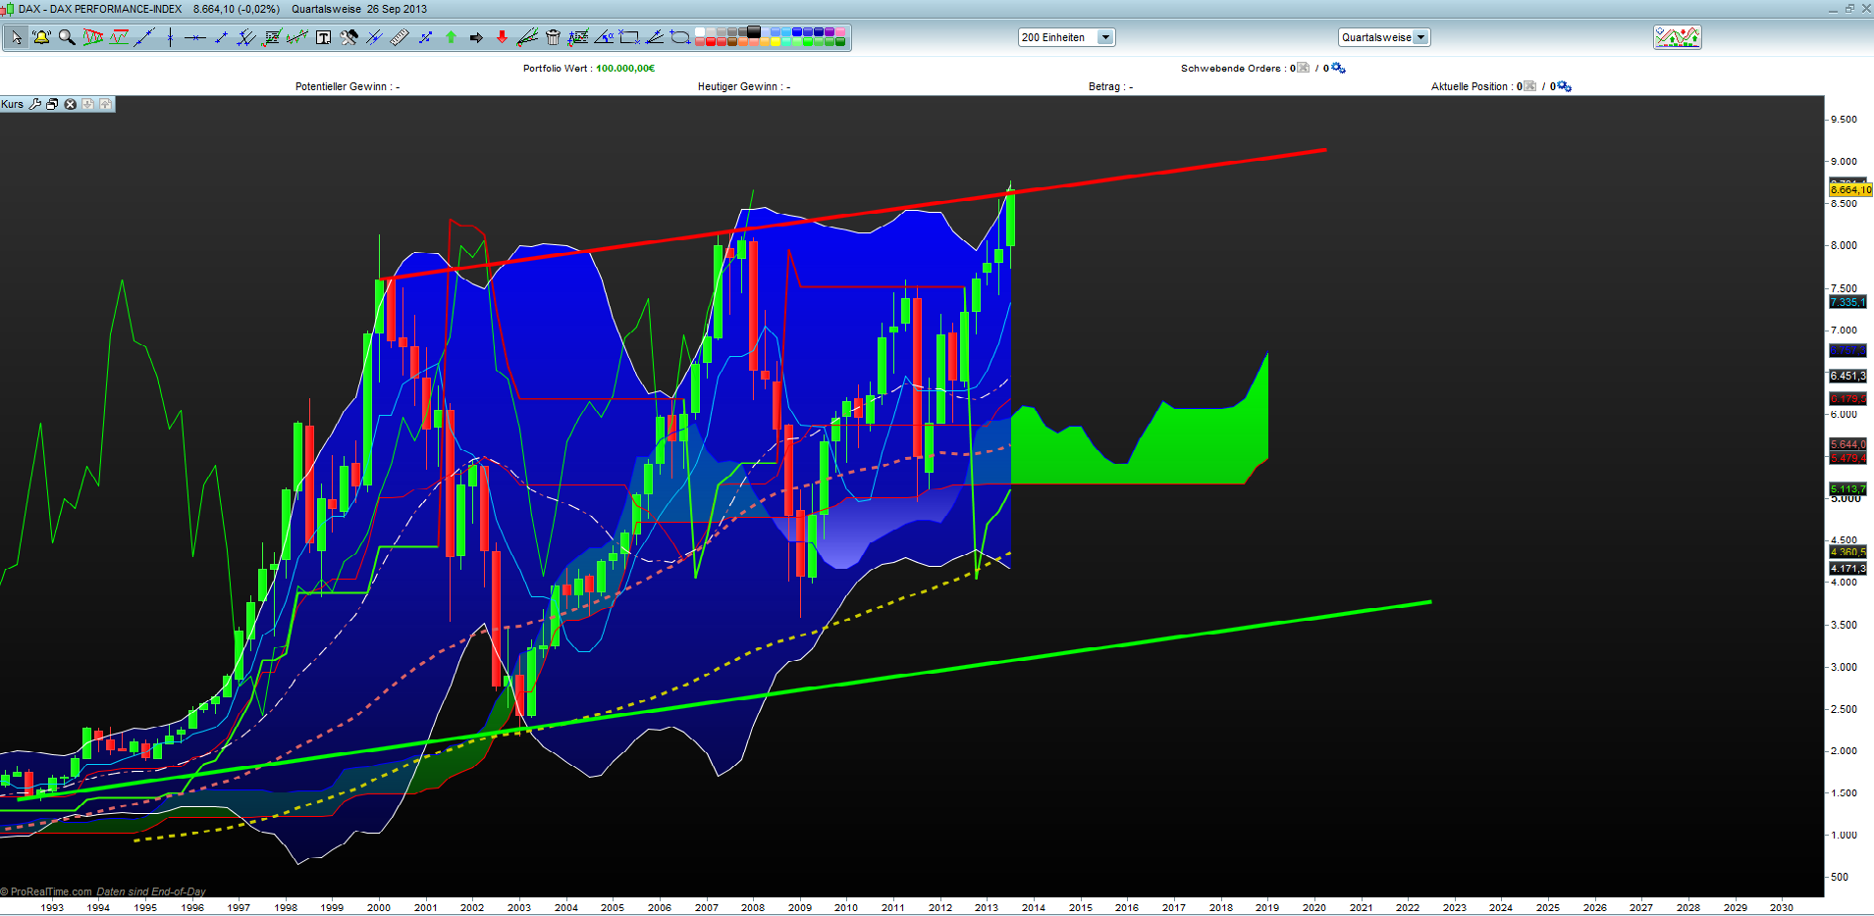The image size is (1874, 916).
Task: Click the 8.664,10 price label on axis
Action: click(1849, 189)
